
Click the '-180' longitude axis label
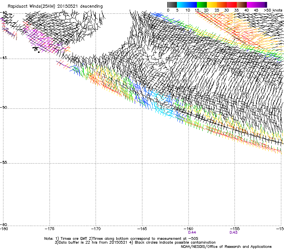click(4, 229)
